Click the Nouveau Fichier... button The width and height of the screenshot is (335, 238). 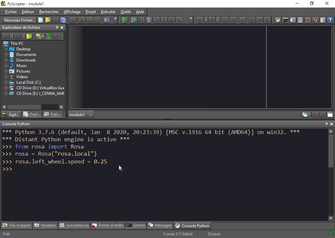(x=20, y=20)
